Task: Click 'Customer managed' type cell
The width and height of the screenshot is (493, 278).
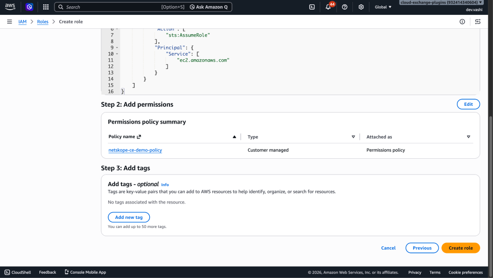Action: coord(268,150)
